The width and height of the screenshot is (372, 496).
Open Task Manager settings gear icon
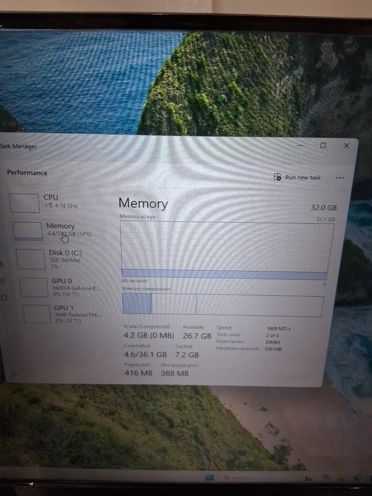click(13, 374)
